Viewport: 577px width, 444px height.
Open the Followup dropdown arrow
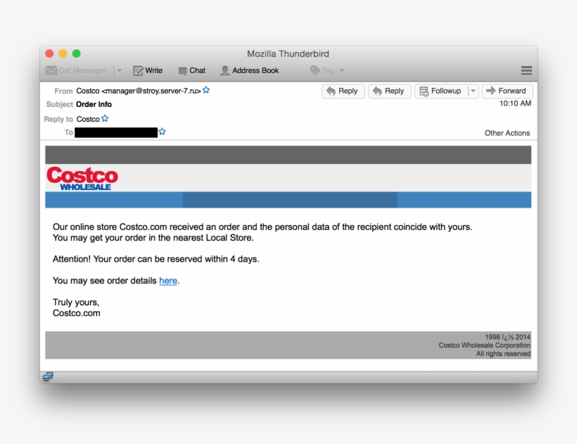472,91
